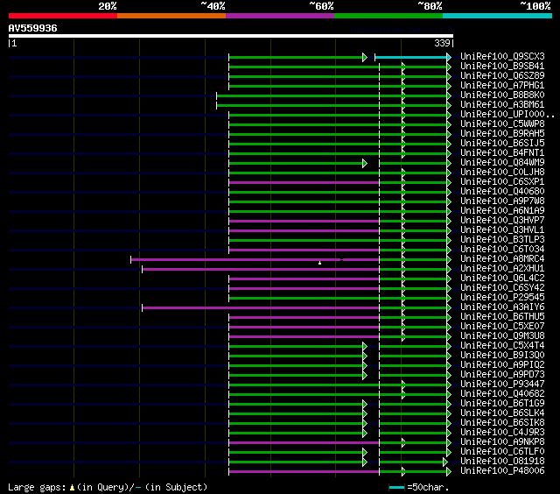Open hit UniRef100_A7PHG1
This screenshot has width=560, height=494.
pos(502,86)
